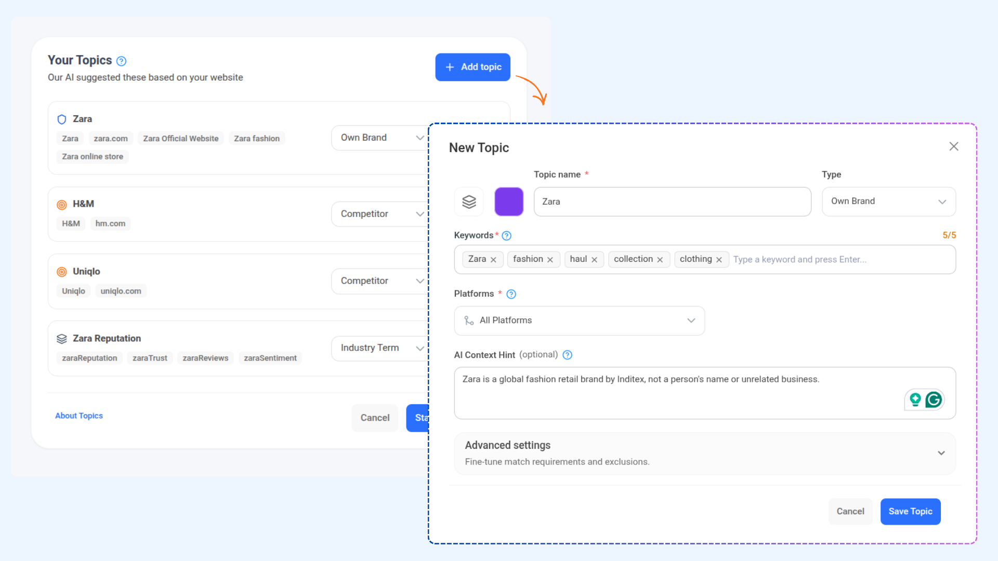Click the AI Context Hint text area
Viewport: 998px width, 561px height.
pos(705,393)
